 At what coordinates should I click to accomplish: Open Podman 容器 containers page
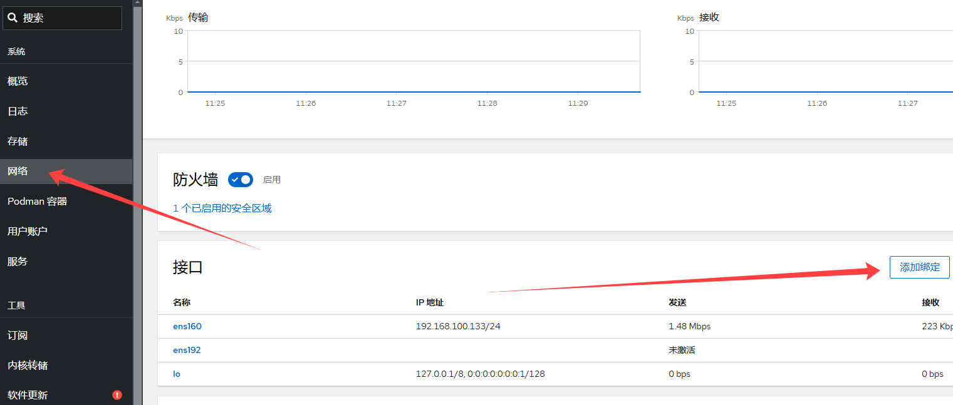(37, 202)
